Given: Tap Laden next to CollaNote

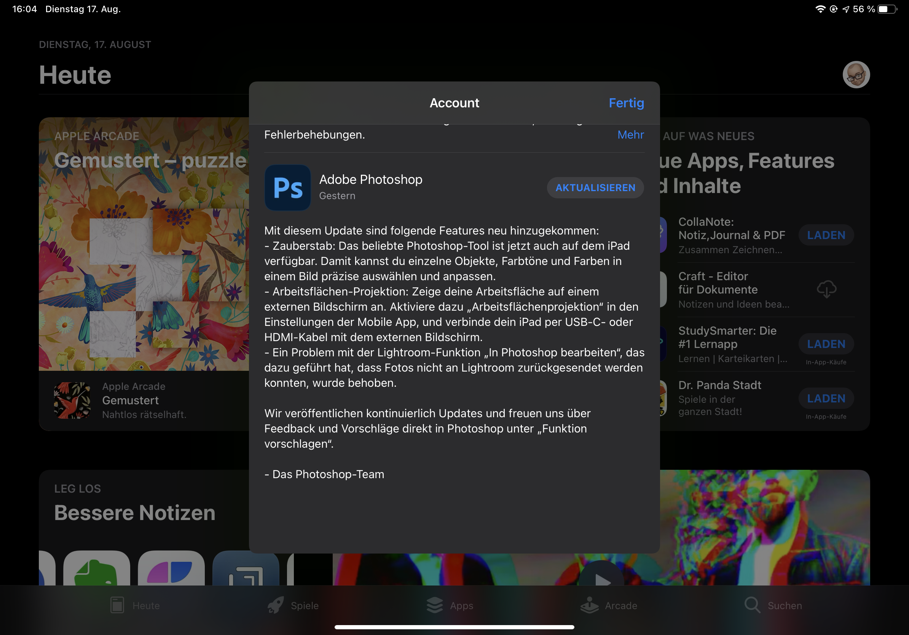Looking at the screenshot, I should [x=826, y=235].
